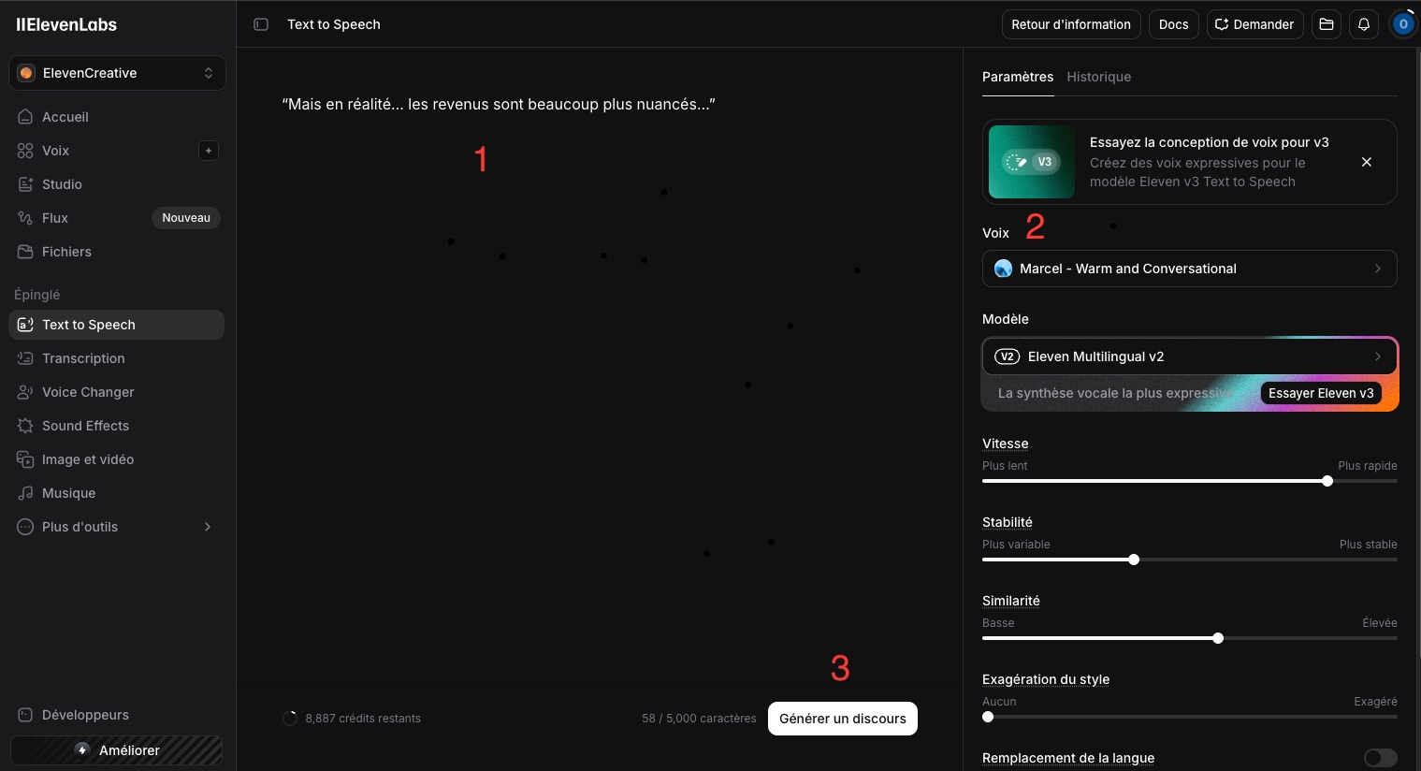Open the Eleven Multilingual v2 model selector
Viewport: 1421px width, 771px height.
click(1189, 356)
